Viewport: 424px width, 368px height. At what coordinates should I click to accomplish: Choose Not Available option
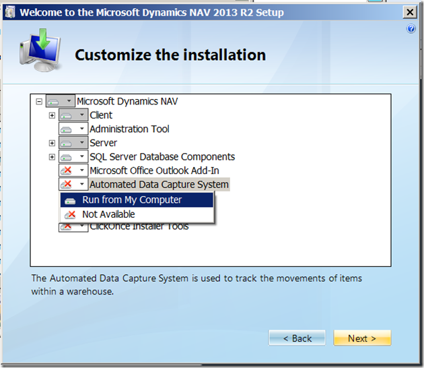click(137, 214)
